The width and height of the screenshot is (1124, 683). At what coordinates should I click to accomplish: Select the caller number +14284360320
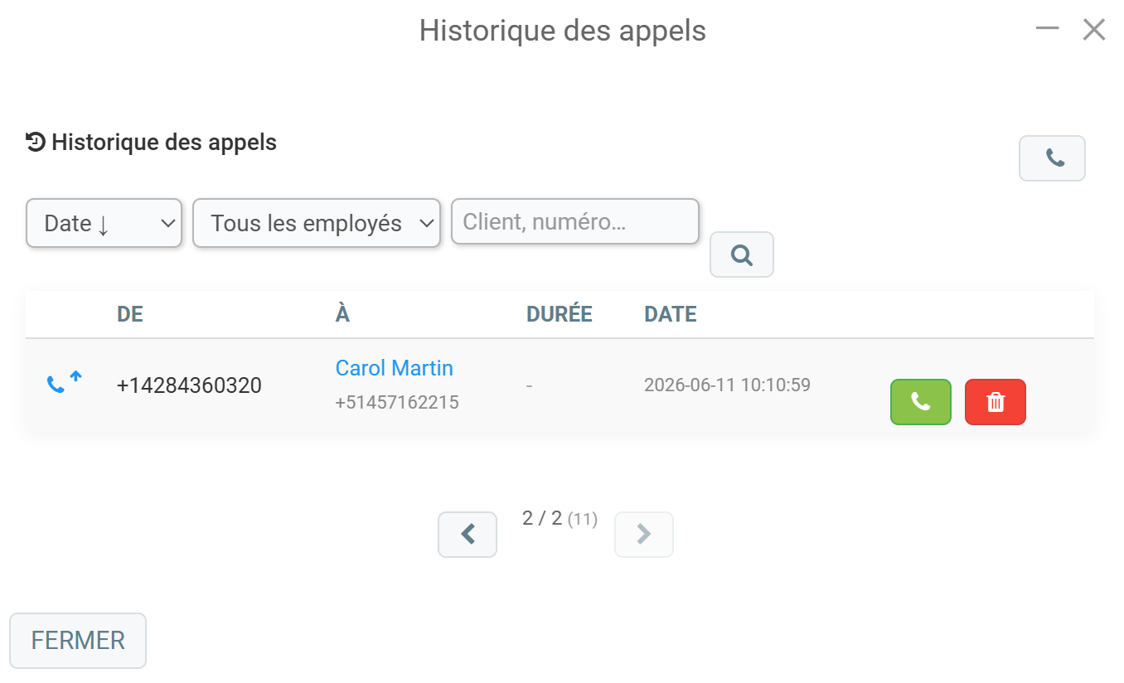click(189, 385)
